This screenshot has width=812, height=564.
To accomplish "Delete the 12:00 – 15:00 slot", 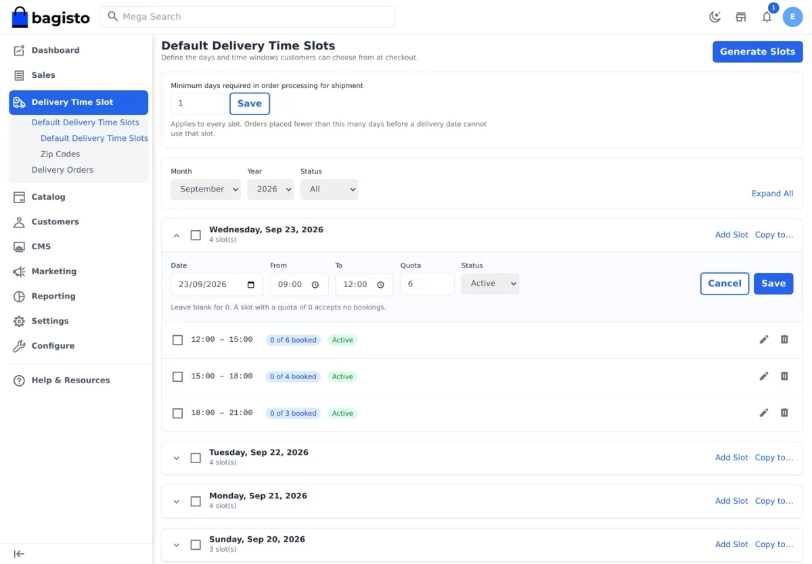I will [x=784, y=339].
